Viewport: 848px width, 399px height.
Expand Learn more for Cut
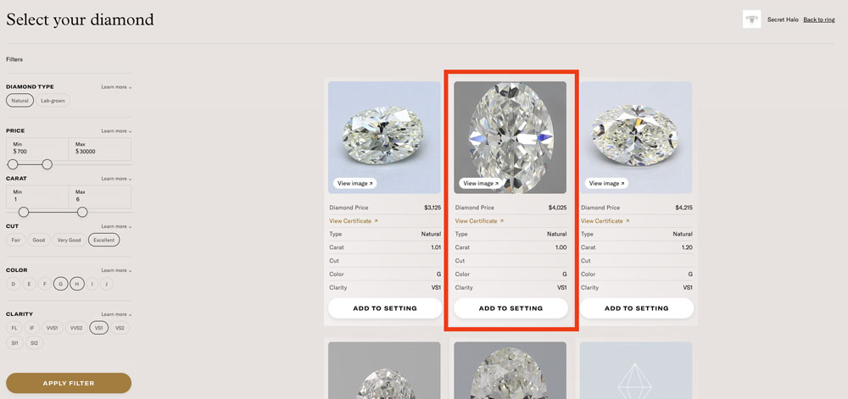pos(116,227)
